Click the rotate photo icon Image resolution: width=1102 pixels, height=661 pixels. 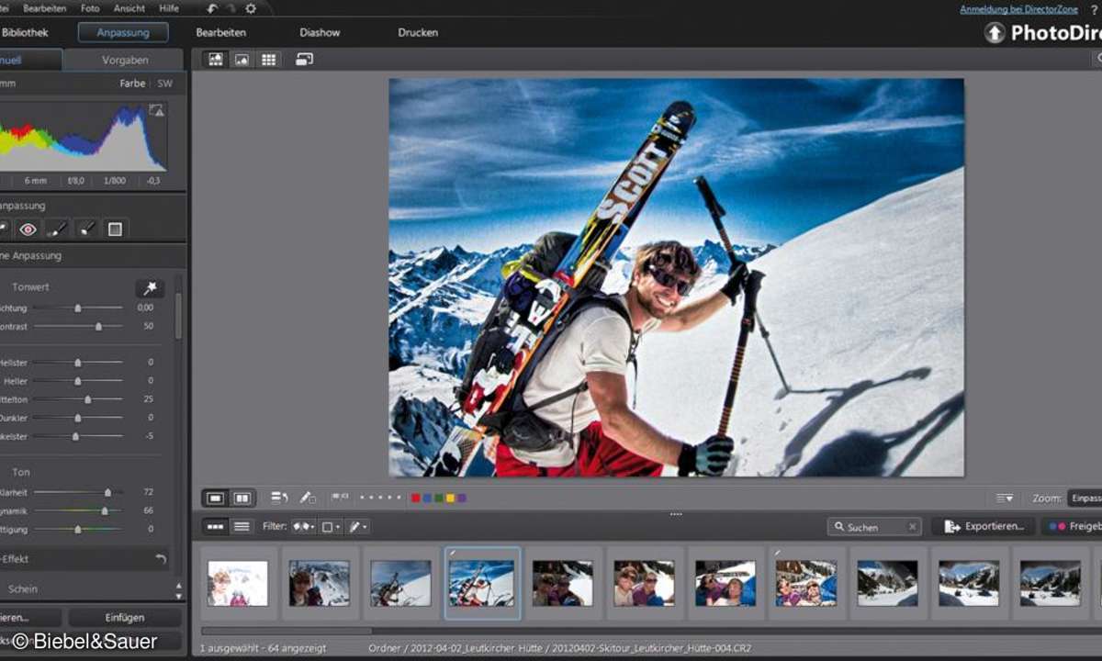(x=280, y=498)
